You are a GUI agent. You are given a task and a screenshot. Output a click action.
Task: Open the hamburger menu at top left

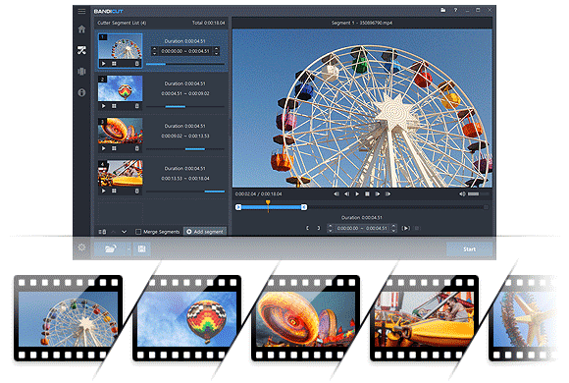81,11
